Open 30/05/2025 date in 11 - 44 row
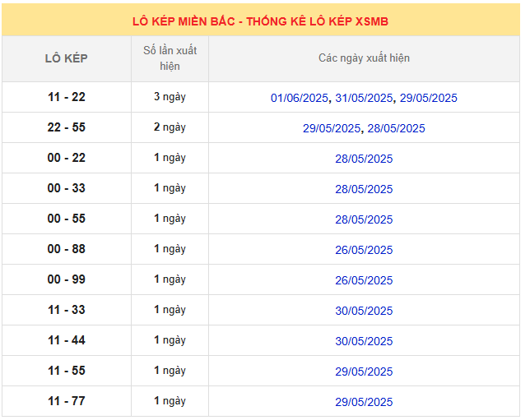The height and width of the screenshot is (420, 530). [364, 341]
